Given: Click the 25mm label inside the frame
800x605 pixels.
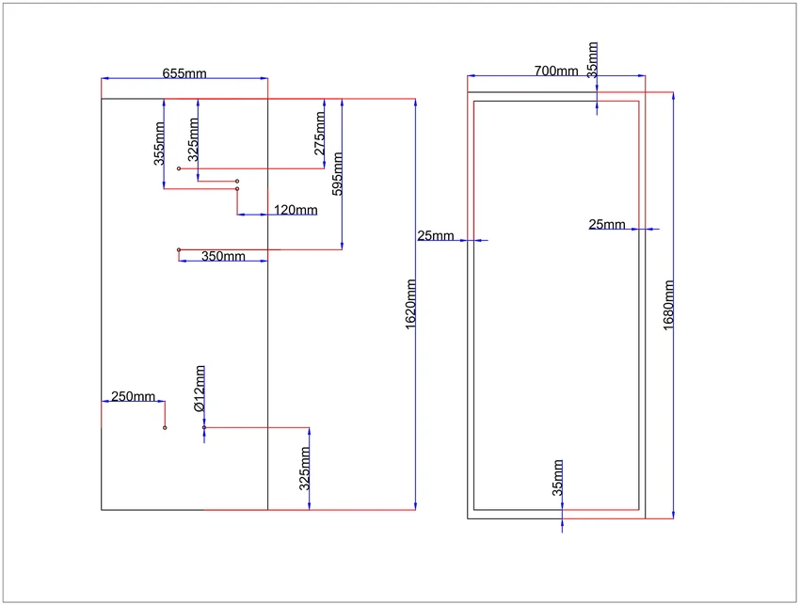Looking at the screenshot, I should point(607,225).
